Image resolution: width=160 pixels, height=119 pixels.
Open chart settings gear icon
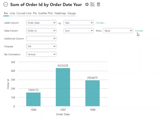coord(87,4)
